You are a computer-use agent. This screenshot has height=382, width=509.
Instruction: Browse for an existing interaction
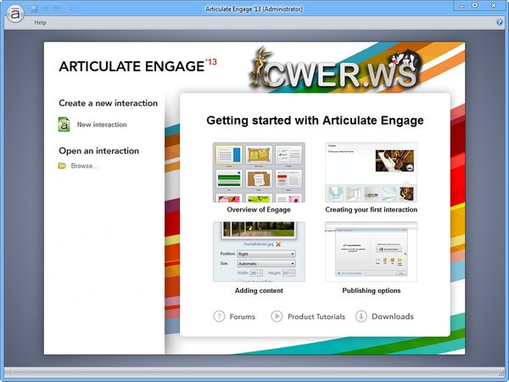point(84,166)
